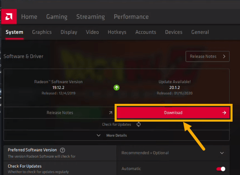Click Check for Updates refresh icon
This screenshot has height=175, width=240.
[x=139, y=125]
